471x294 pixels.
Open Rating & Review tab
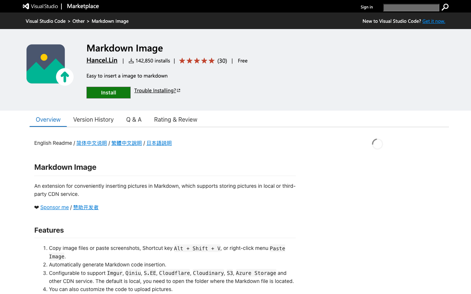(176, 119)
